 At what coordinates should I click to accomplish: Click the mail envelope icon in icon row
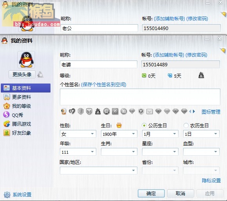pyautogui.click(x=150, y=112)
